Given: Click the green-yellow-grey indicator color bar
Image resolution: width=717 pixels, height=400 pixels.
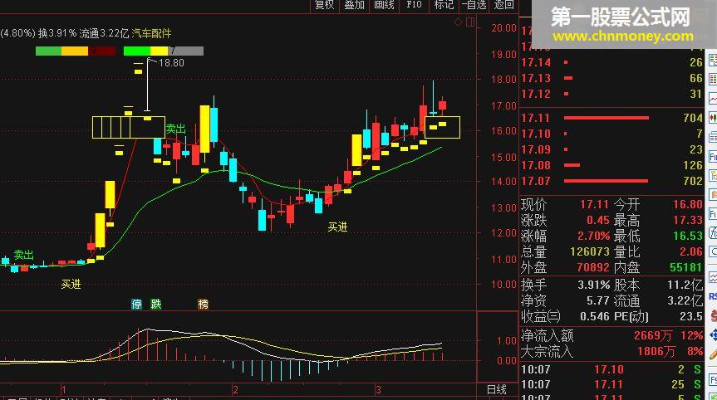Looking at the screenshot, I should tap(163, 51).
